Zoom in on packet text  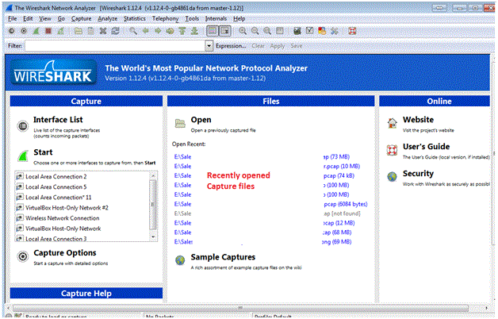(243, 31)
